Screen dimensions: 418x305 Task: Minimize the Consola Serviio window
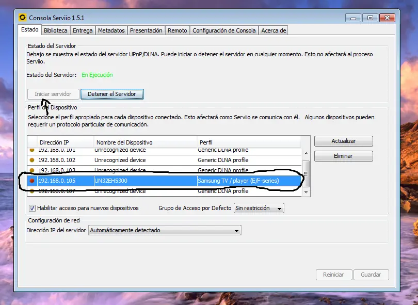click(353, 18)
